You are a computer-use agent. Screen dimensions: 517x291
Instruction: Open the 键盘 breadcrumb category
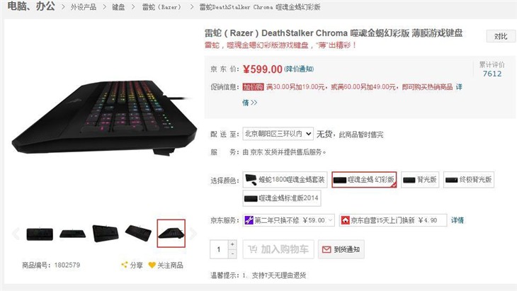pyautogui.click(x=118, y=7)
